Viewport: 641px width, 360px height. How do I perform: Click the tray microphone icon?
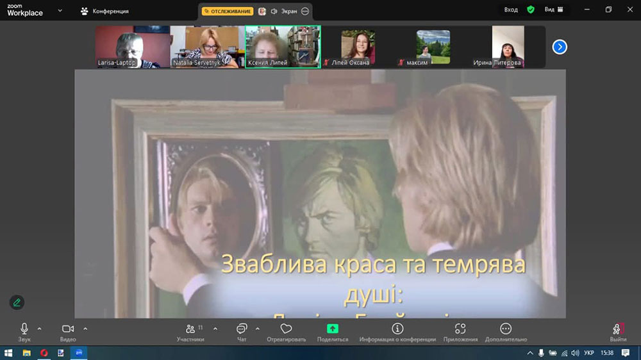coord(541,353)
